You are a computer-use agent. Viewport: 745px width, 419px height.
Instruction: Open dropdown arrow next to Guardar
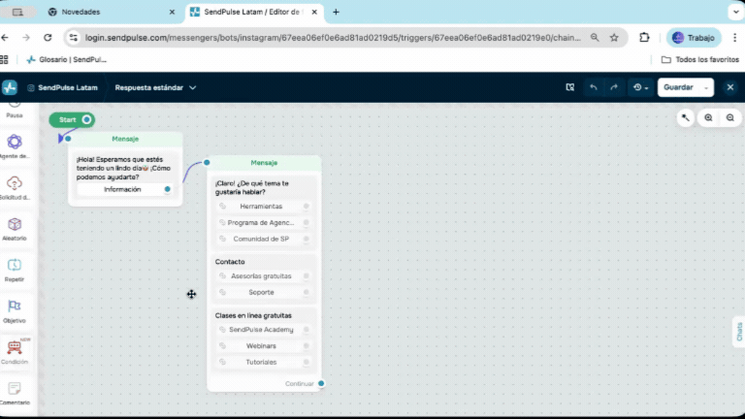(x=707, y=87)
